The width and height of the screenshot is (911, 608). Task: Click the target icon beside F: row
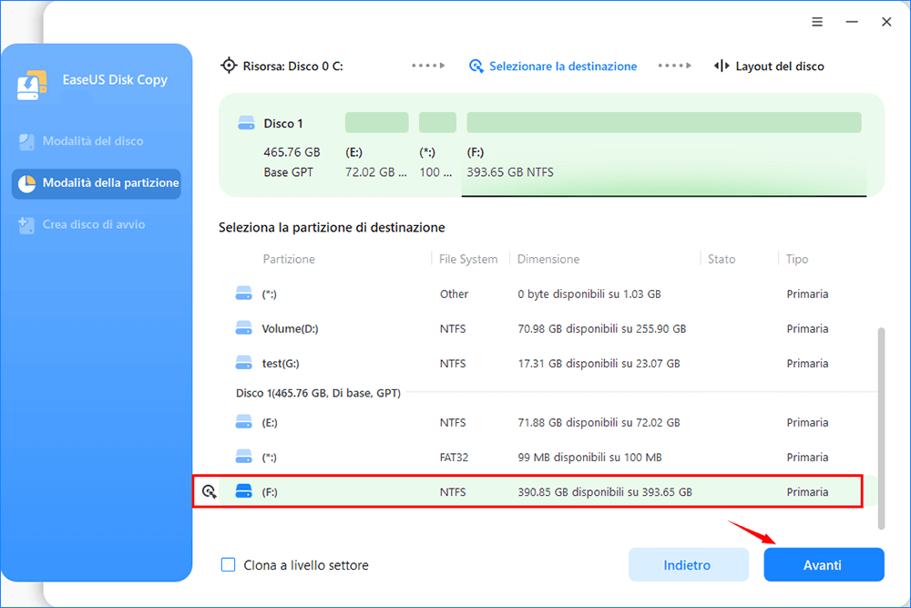pos(210,492)
